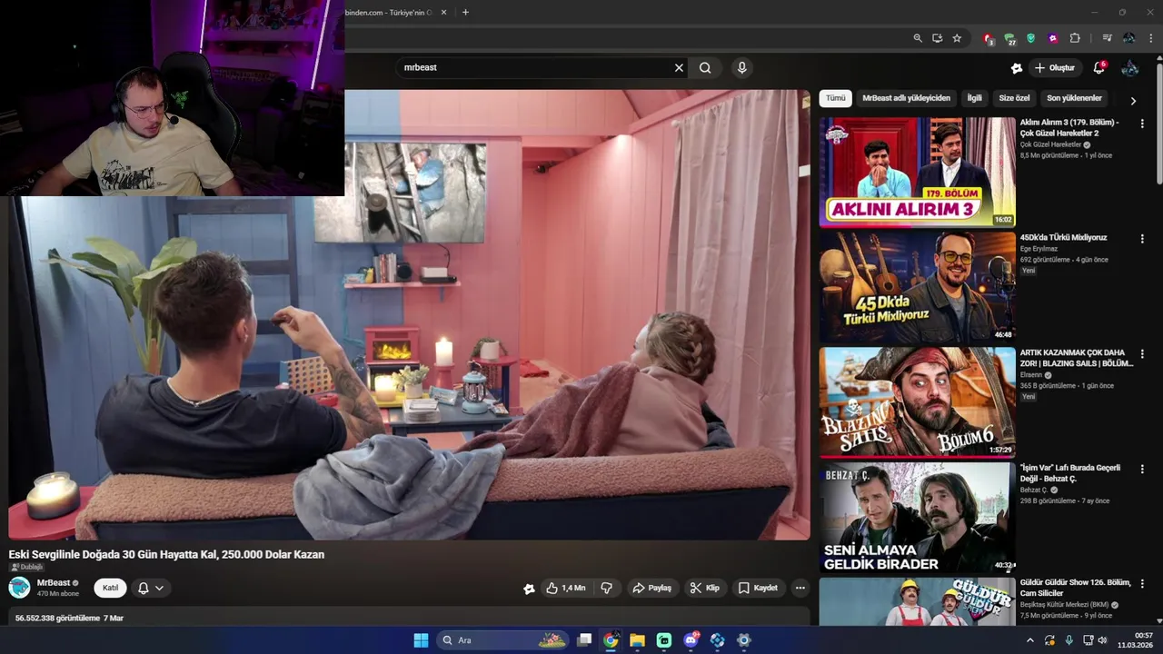Clear the mrbeast search query

(679, 67)
